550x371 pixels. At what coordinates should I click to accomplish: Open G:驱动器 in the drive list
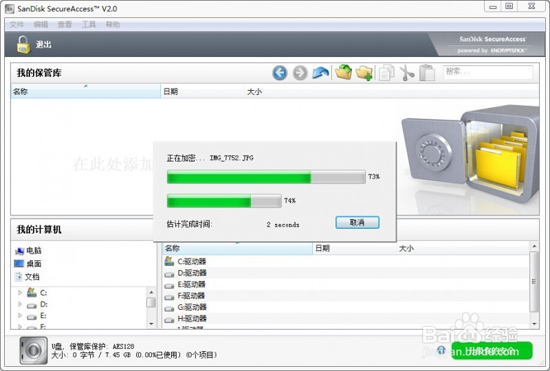pos(186,307)
